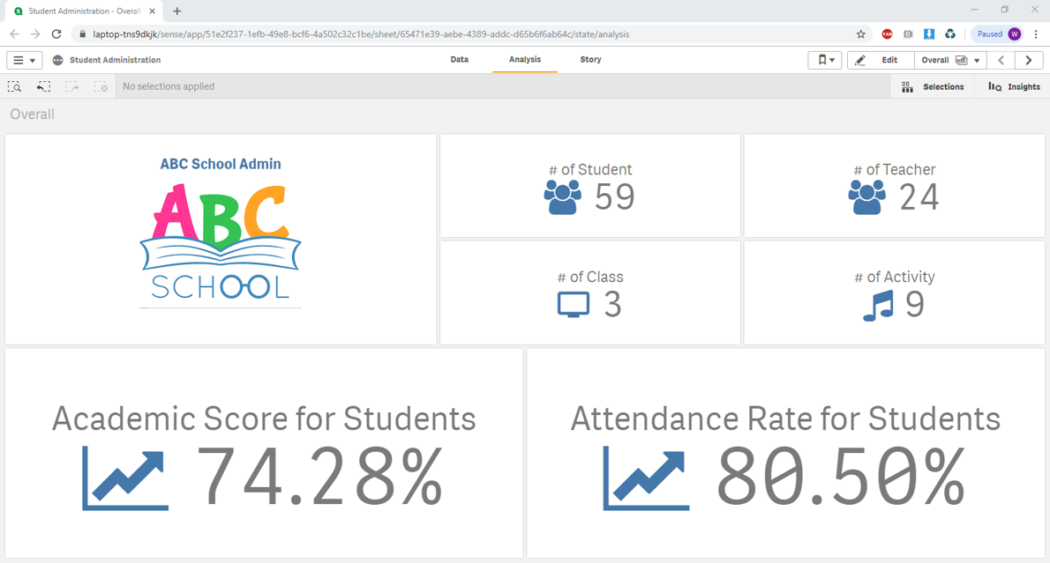
Task: Click the ABC School logo image
Action: [221, 244]
